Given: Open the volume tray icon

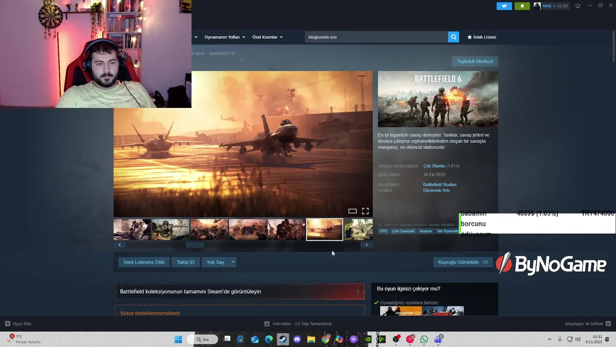Looking at the screenshot, I should tap(578, 339).
